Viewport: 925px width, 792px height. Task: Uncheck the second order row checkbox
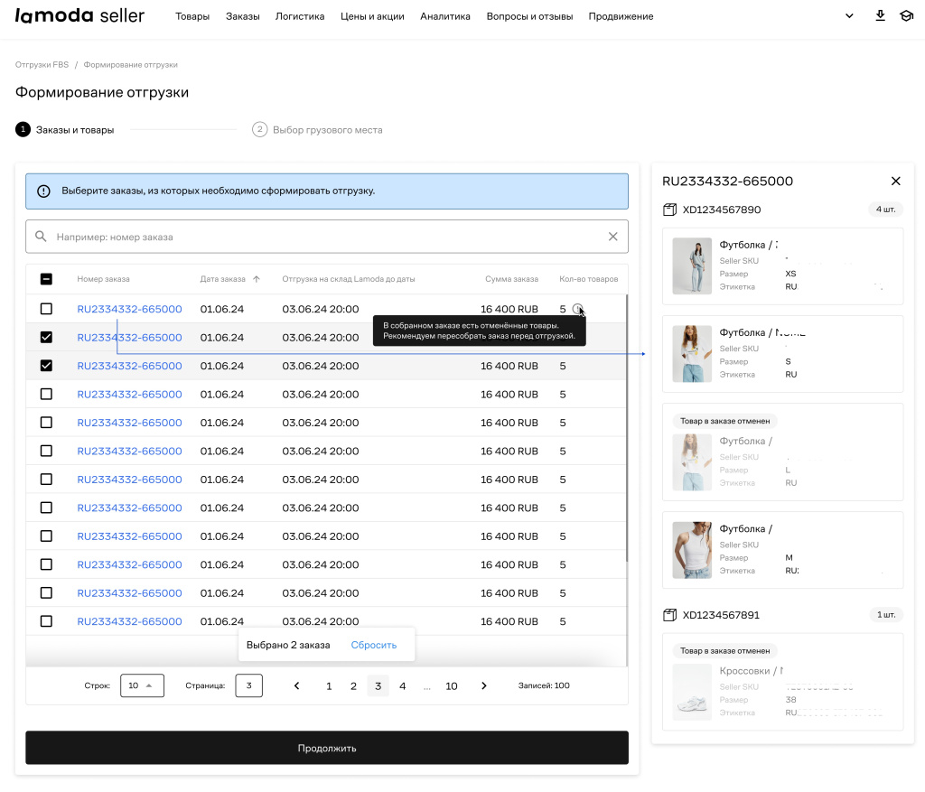46,337
